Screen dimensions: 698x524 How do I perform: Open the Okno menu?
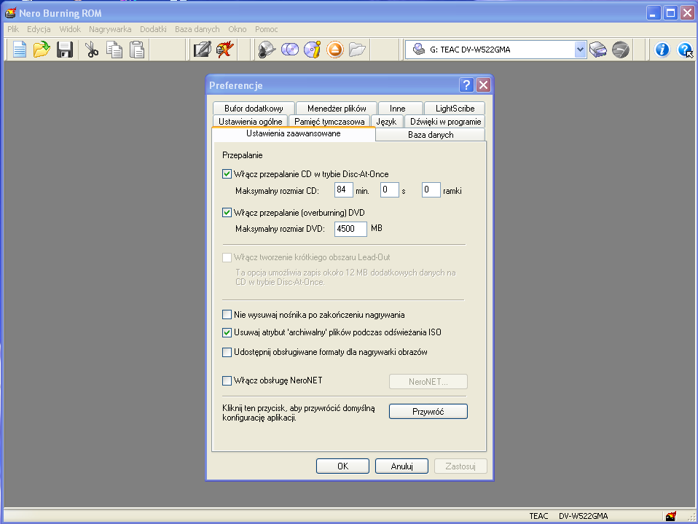[238, 29]
